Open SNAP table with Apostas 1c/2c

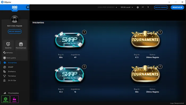[70, 40]
